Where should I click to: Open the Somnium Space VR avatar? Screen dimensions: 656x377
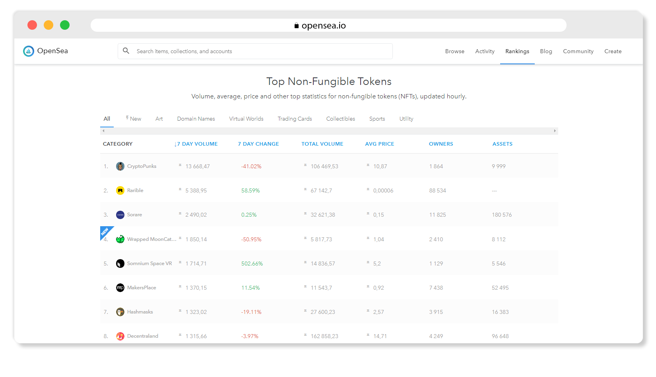coord(120,264)
